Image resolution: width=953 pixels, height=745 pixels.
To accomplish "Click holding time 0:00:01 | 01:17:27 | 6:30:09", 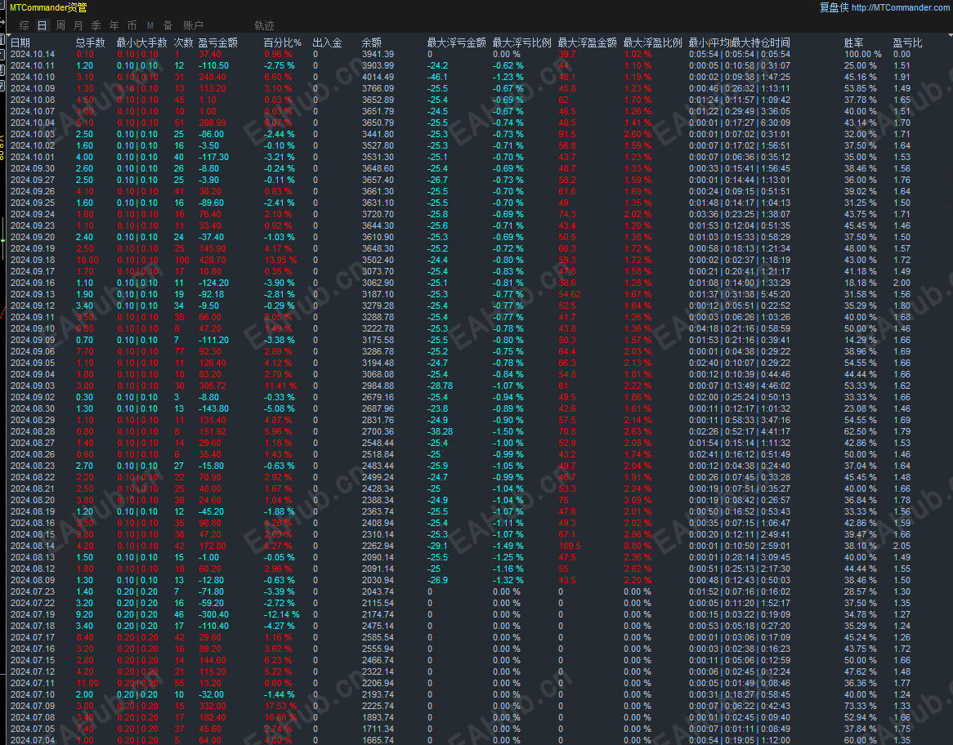I will (740, 123).
